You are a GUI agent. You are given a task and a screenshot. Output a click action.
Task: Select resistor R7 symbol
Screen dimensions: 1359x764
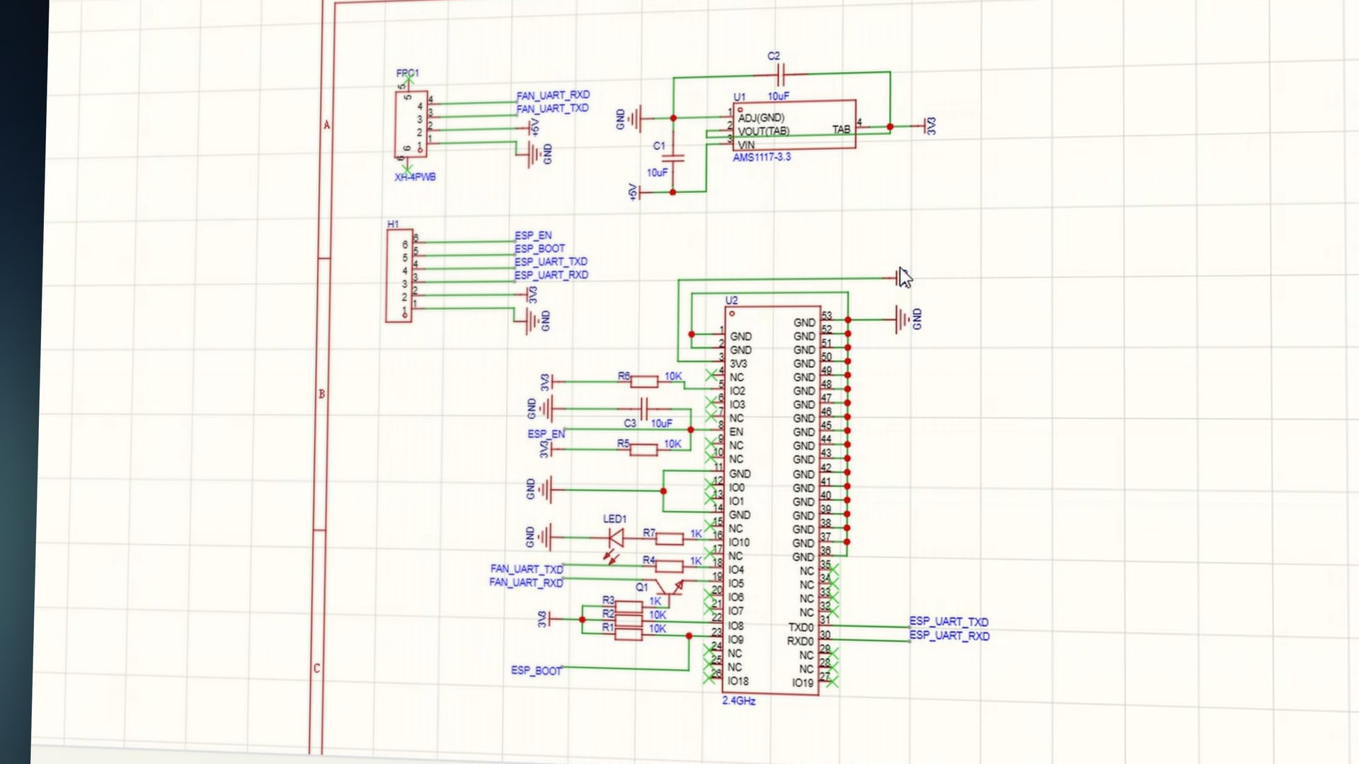669,540
